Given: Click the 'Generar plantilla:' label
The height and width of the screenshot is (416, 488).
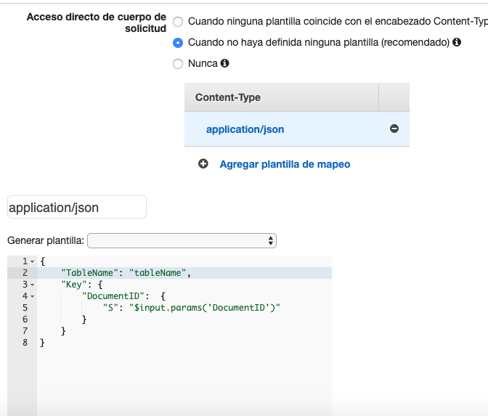Looking at the screenshot, I should (x=46, y=240).
